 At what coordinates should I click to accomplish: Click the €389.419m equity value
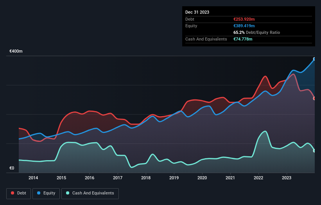244,26
